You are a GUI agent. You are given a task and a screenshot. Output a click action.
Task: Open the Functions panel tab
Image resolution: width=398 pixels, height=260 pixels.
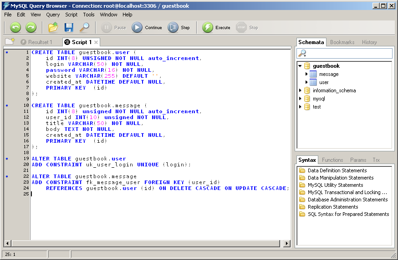coord(332,160)
